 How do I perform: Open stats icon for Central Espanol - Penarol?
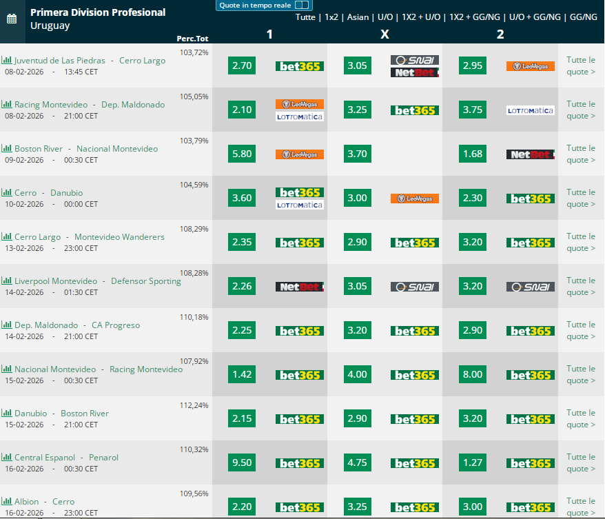tap(7, 456)
